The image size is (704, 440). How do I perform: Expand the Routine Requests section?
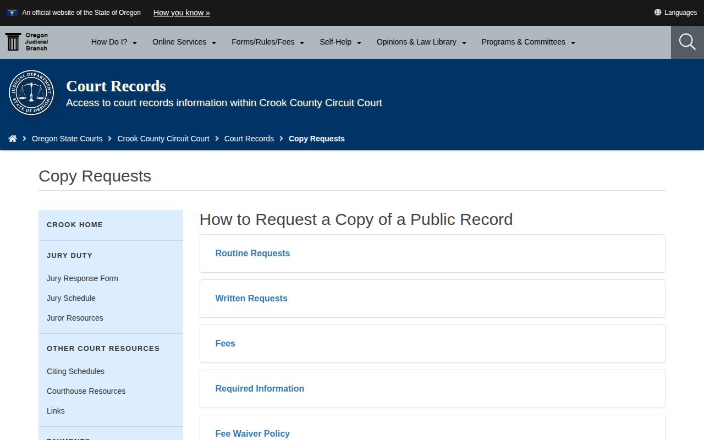(432, 254)
